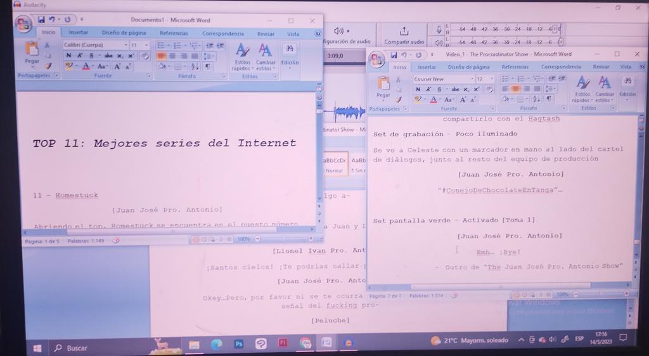Toggle subscript in Documento1 ribbon

(119, 56)
